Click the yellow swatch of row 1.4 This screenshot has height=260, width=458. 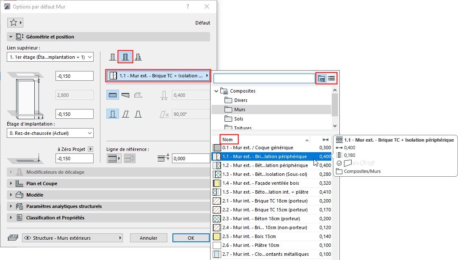click(x=217, y=183)
